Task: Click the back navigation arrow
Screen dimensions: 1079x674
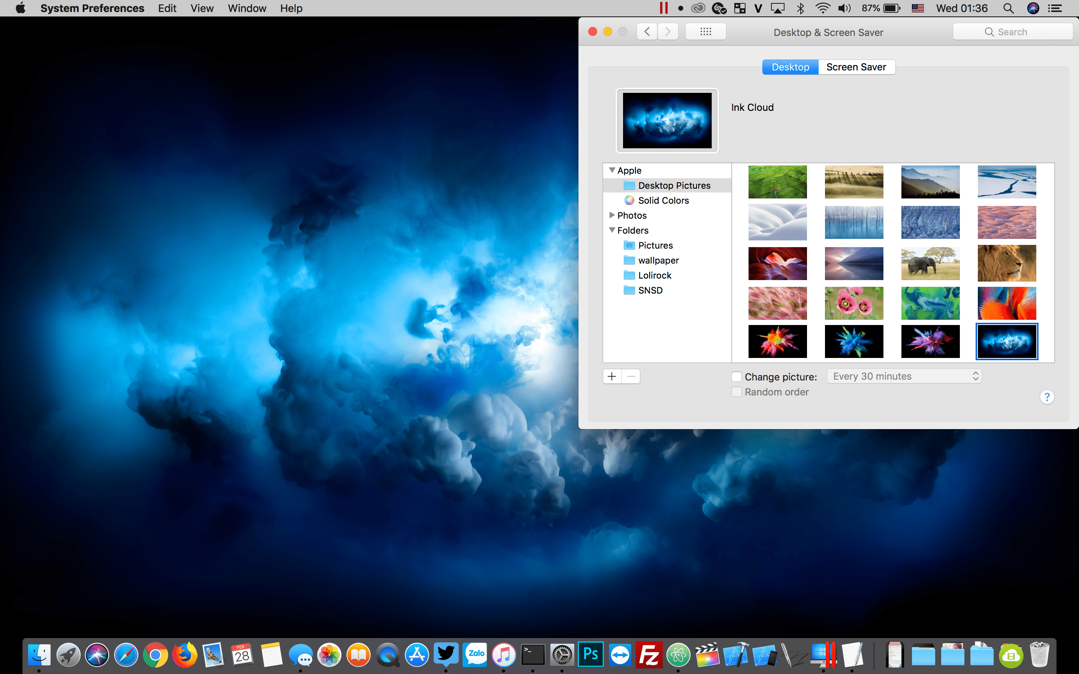Action: pos(647,32)
